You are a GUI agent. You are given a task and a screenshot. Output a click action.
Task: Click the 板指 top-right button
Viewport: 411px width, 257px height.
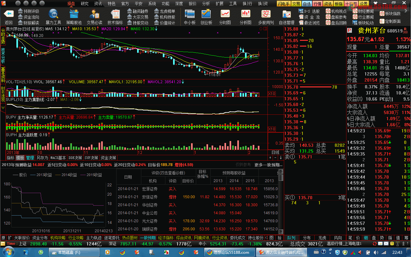[x=338, y=4]
